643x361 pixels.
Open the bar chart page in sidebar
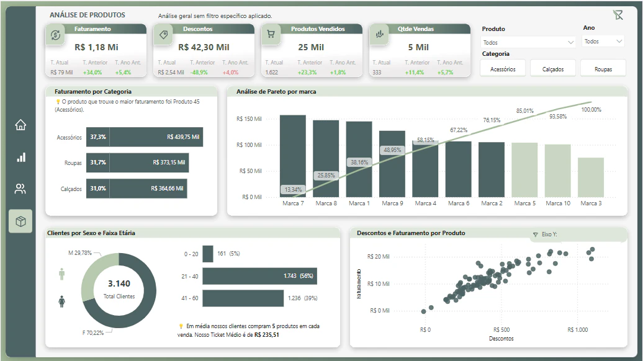click(20, 158)
